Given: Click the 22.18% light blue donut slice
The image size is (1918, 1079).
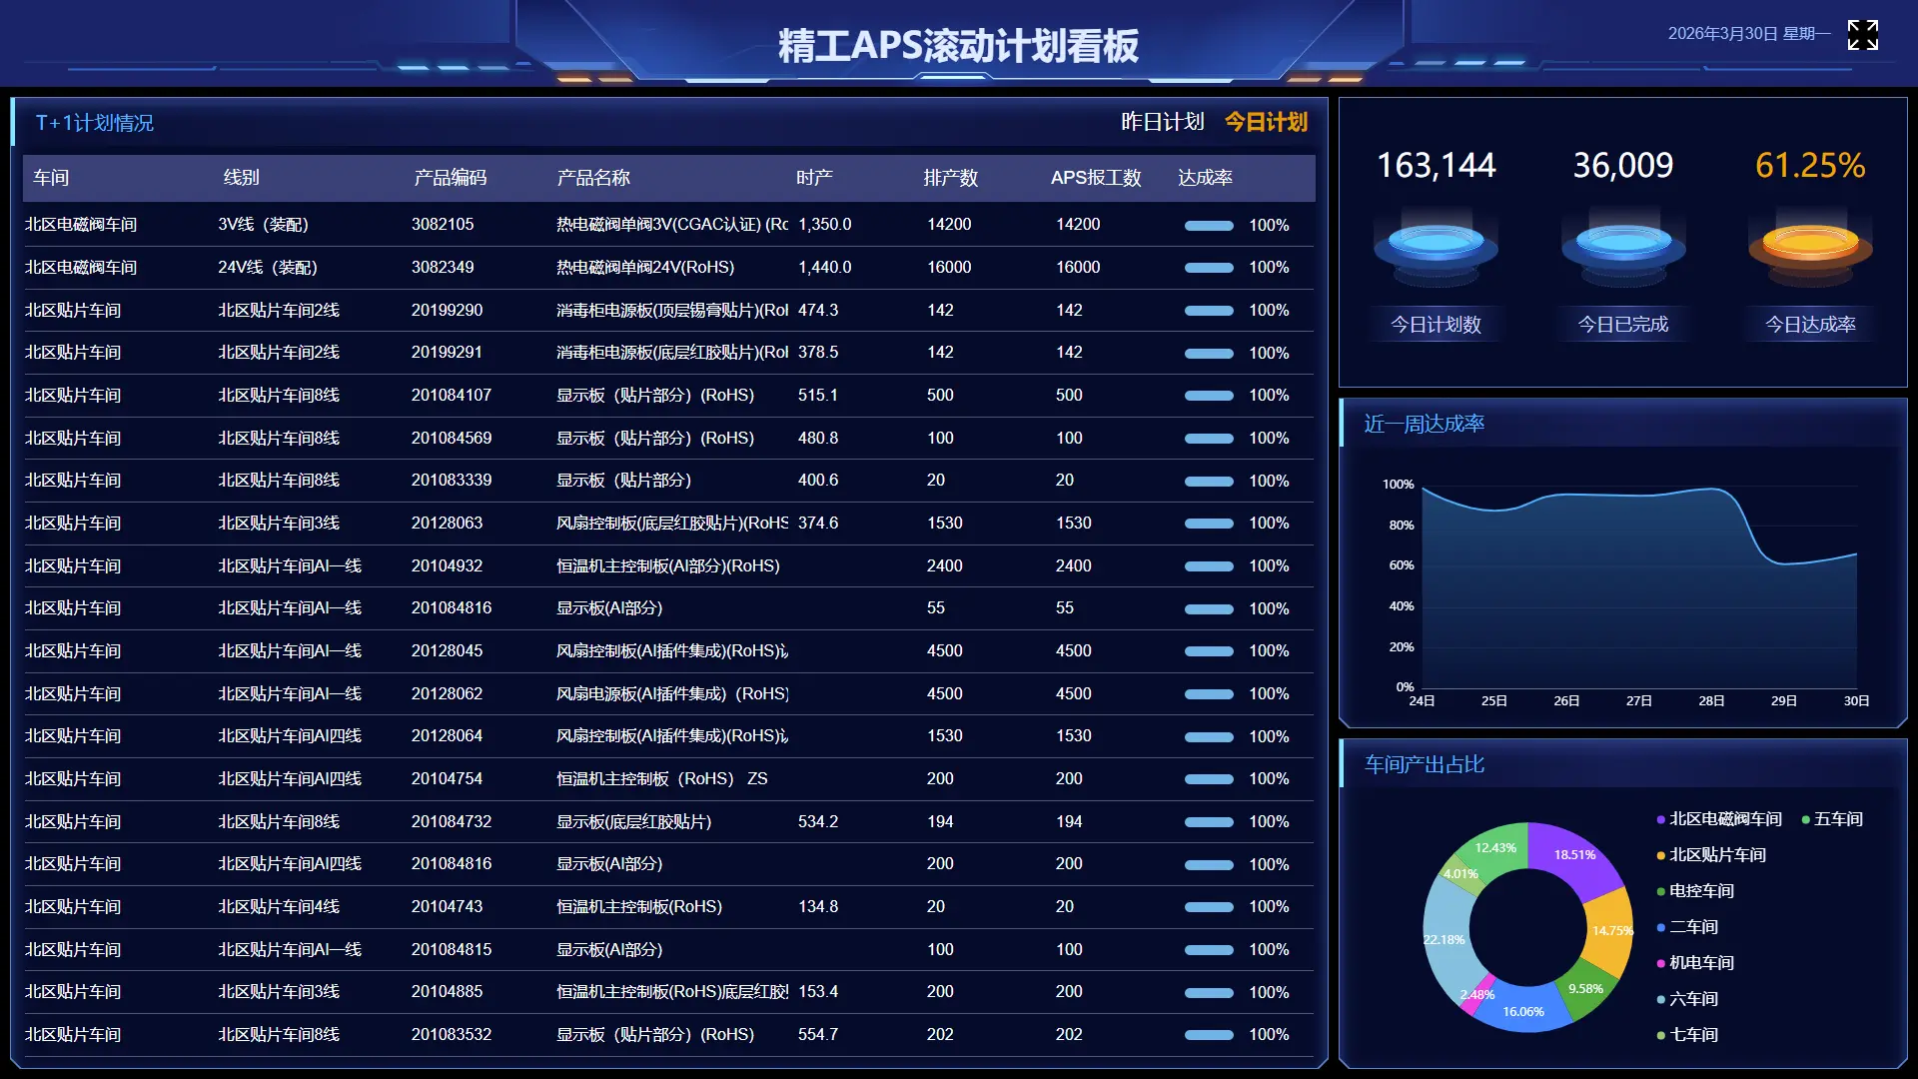Looking at the screenshot, I should pos(1444,939).
